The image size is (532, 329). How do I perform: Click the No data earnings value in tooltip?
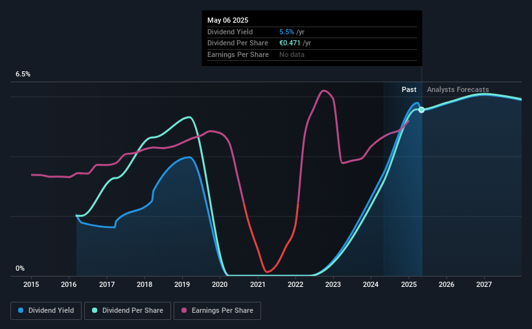pyautogui.click(x=292, y=54)
